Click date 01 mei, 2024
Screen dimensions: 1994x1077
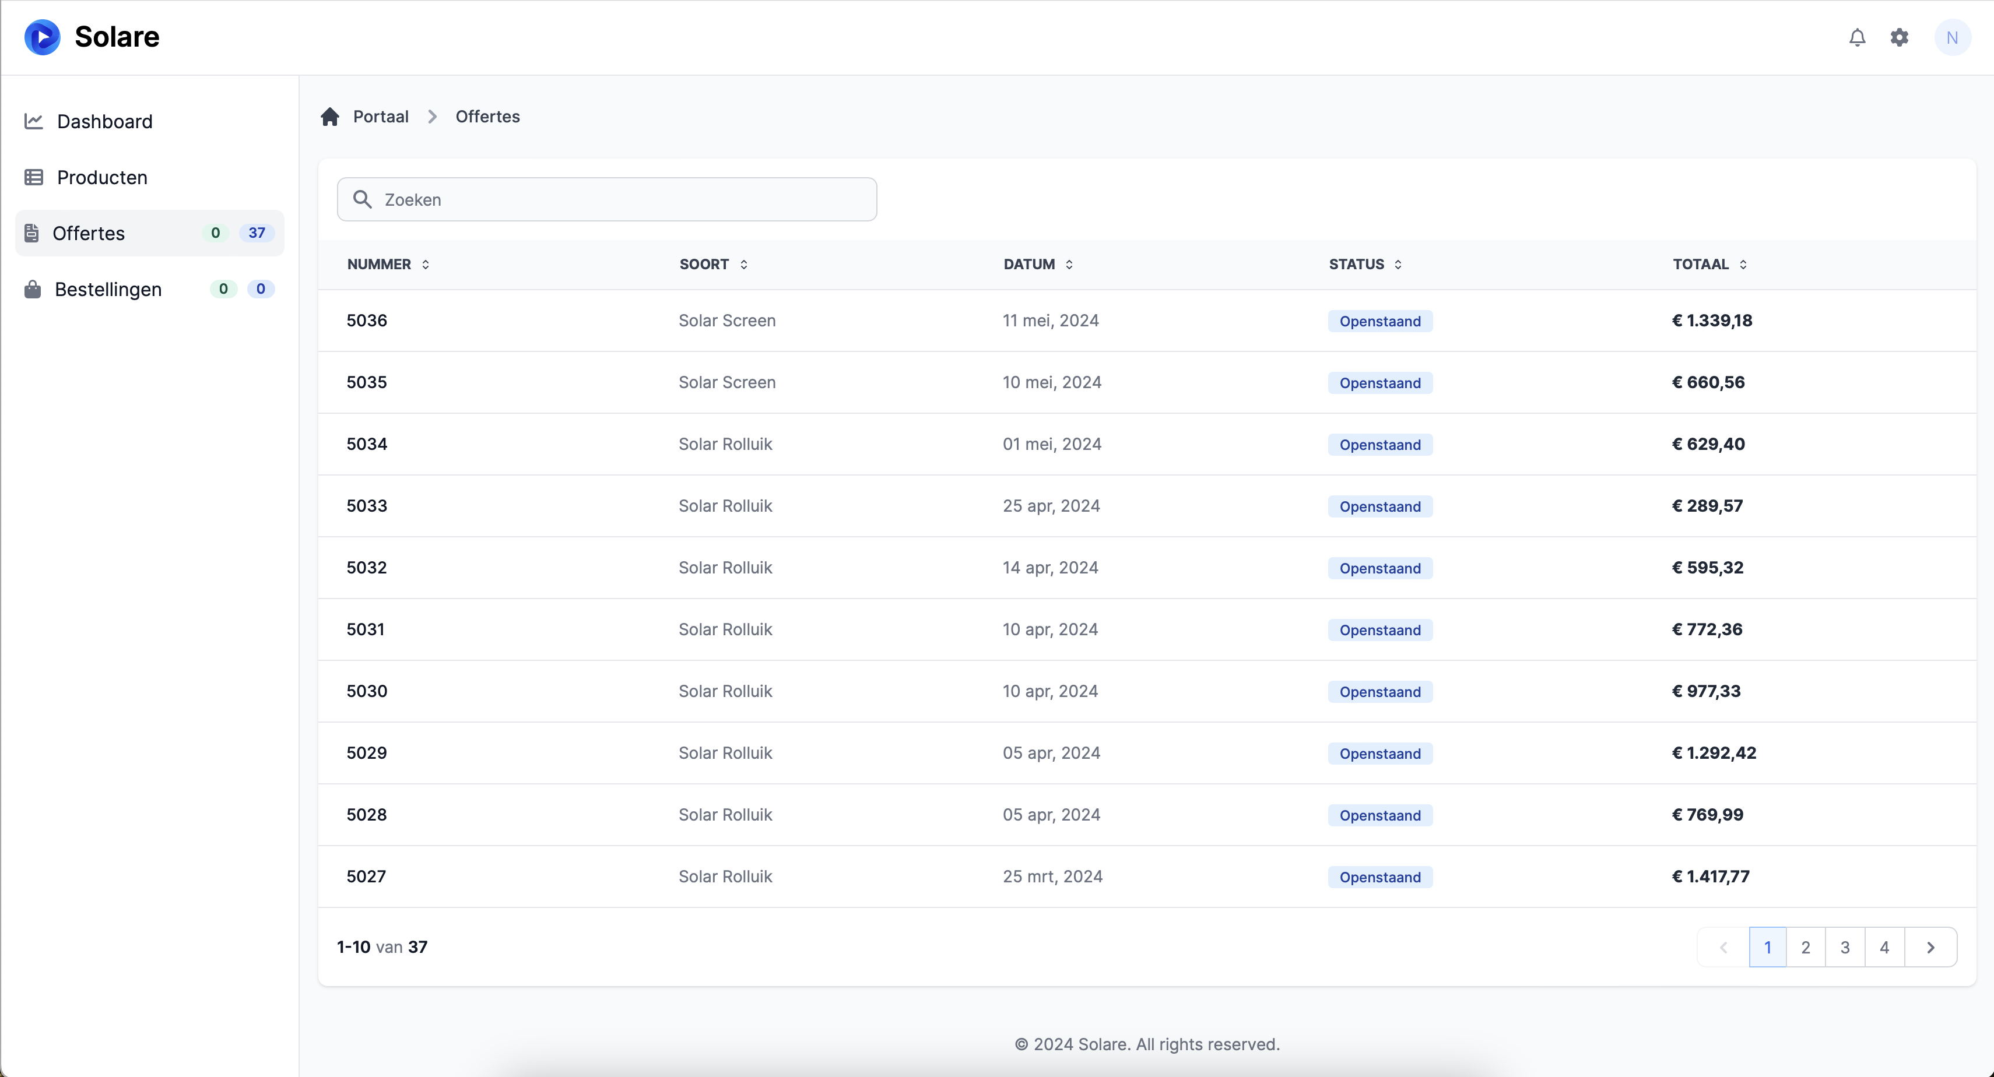[1052, 444]
